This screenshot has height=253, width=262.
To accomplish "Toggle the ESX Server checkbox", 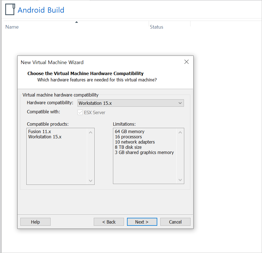I will click(x=80, y=112).
